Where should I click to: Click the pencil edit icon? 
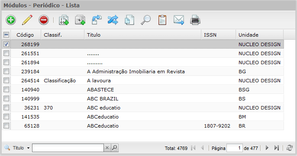click(27, 20)
